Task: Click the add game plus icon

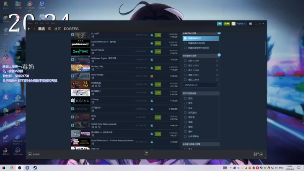Action: pyautogui.click(x=30, y=154)
